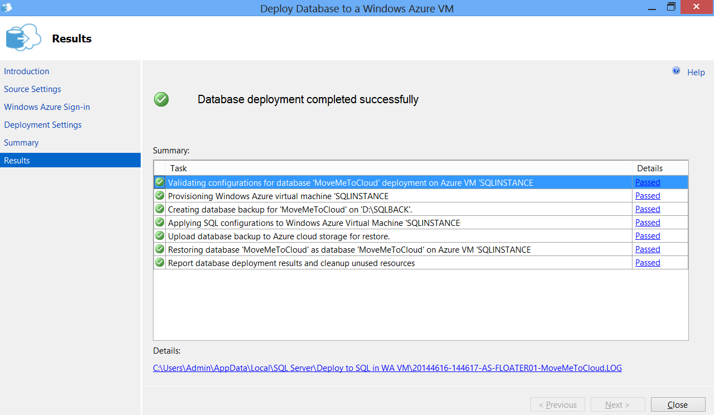Open the Introduction page in the sidebar
This screenshot has height=415, width=714.
(x=26, y=71)
